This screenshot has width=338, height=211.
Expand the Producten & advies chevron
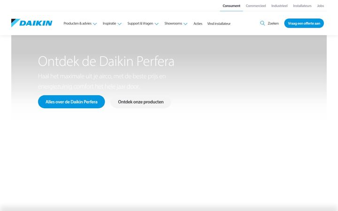point(95,24)
